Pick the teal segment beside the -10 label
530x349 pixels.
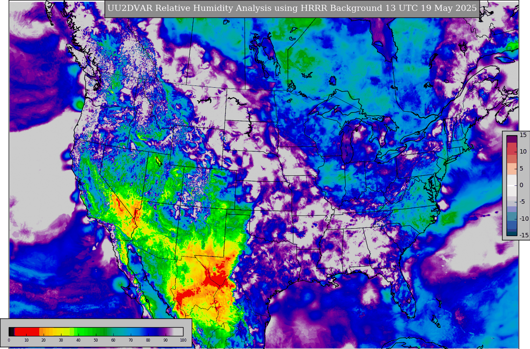click(x=512, y=217)
